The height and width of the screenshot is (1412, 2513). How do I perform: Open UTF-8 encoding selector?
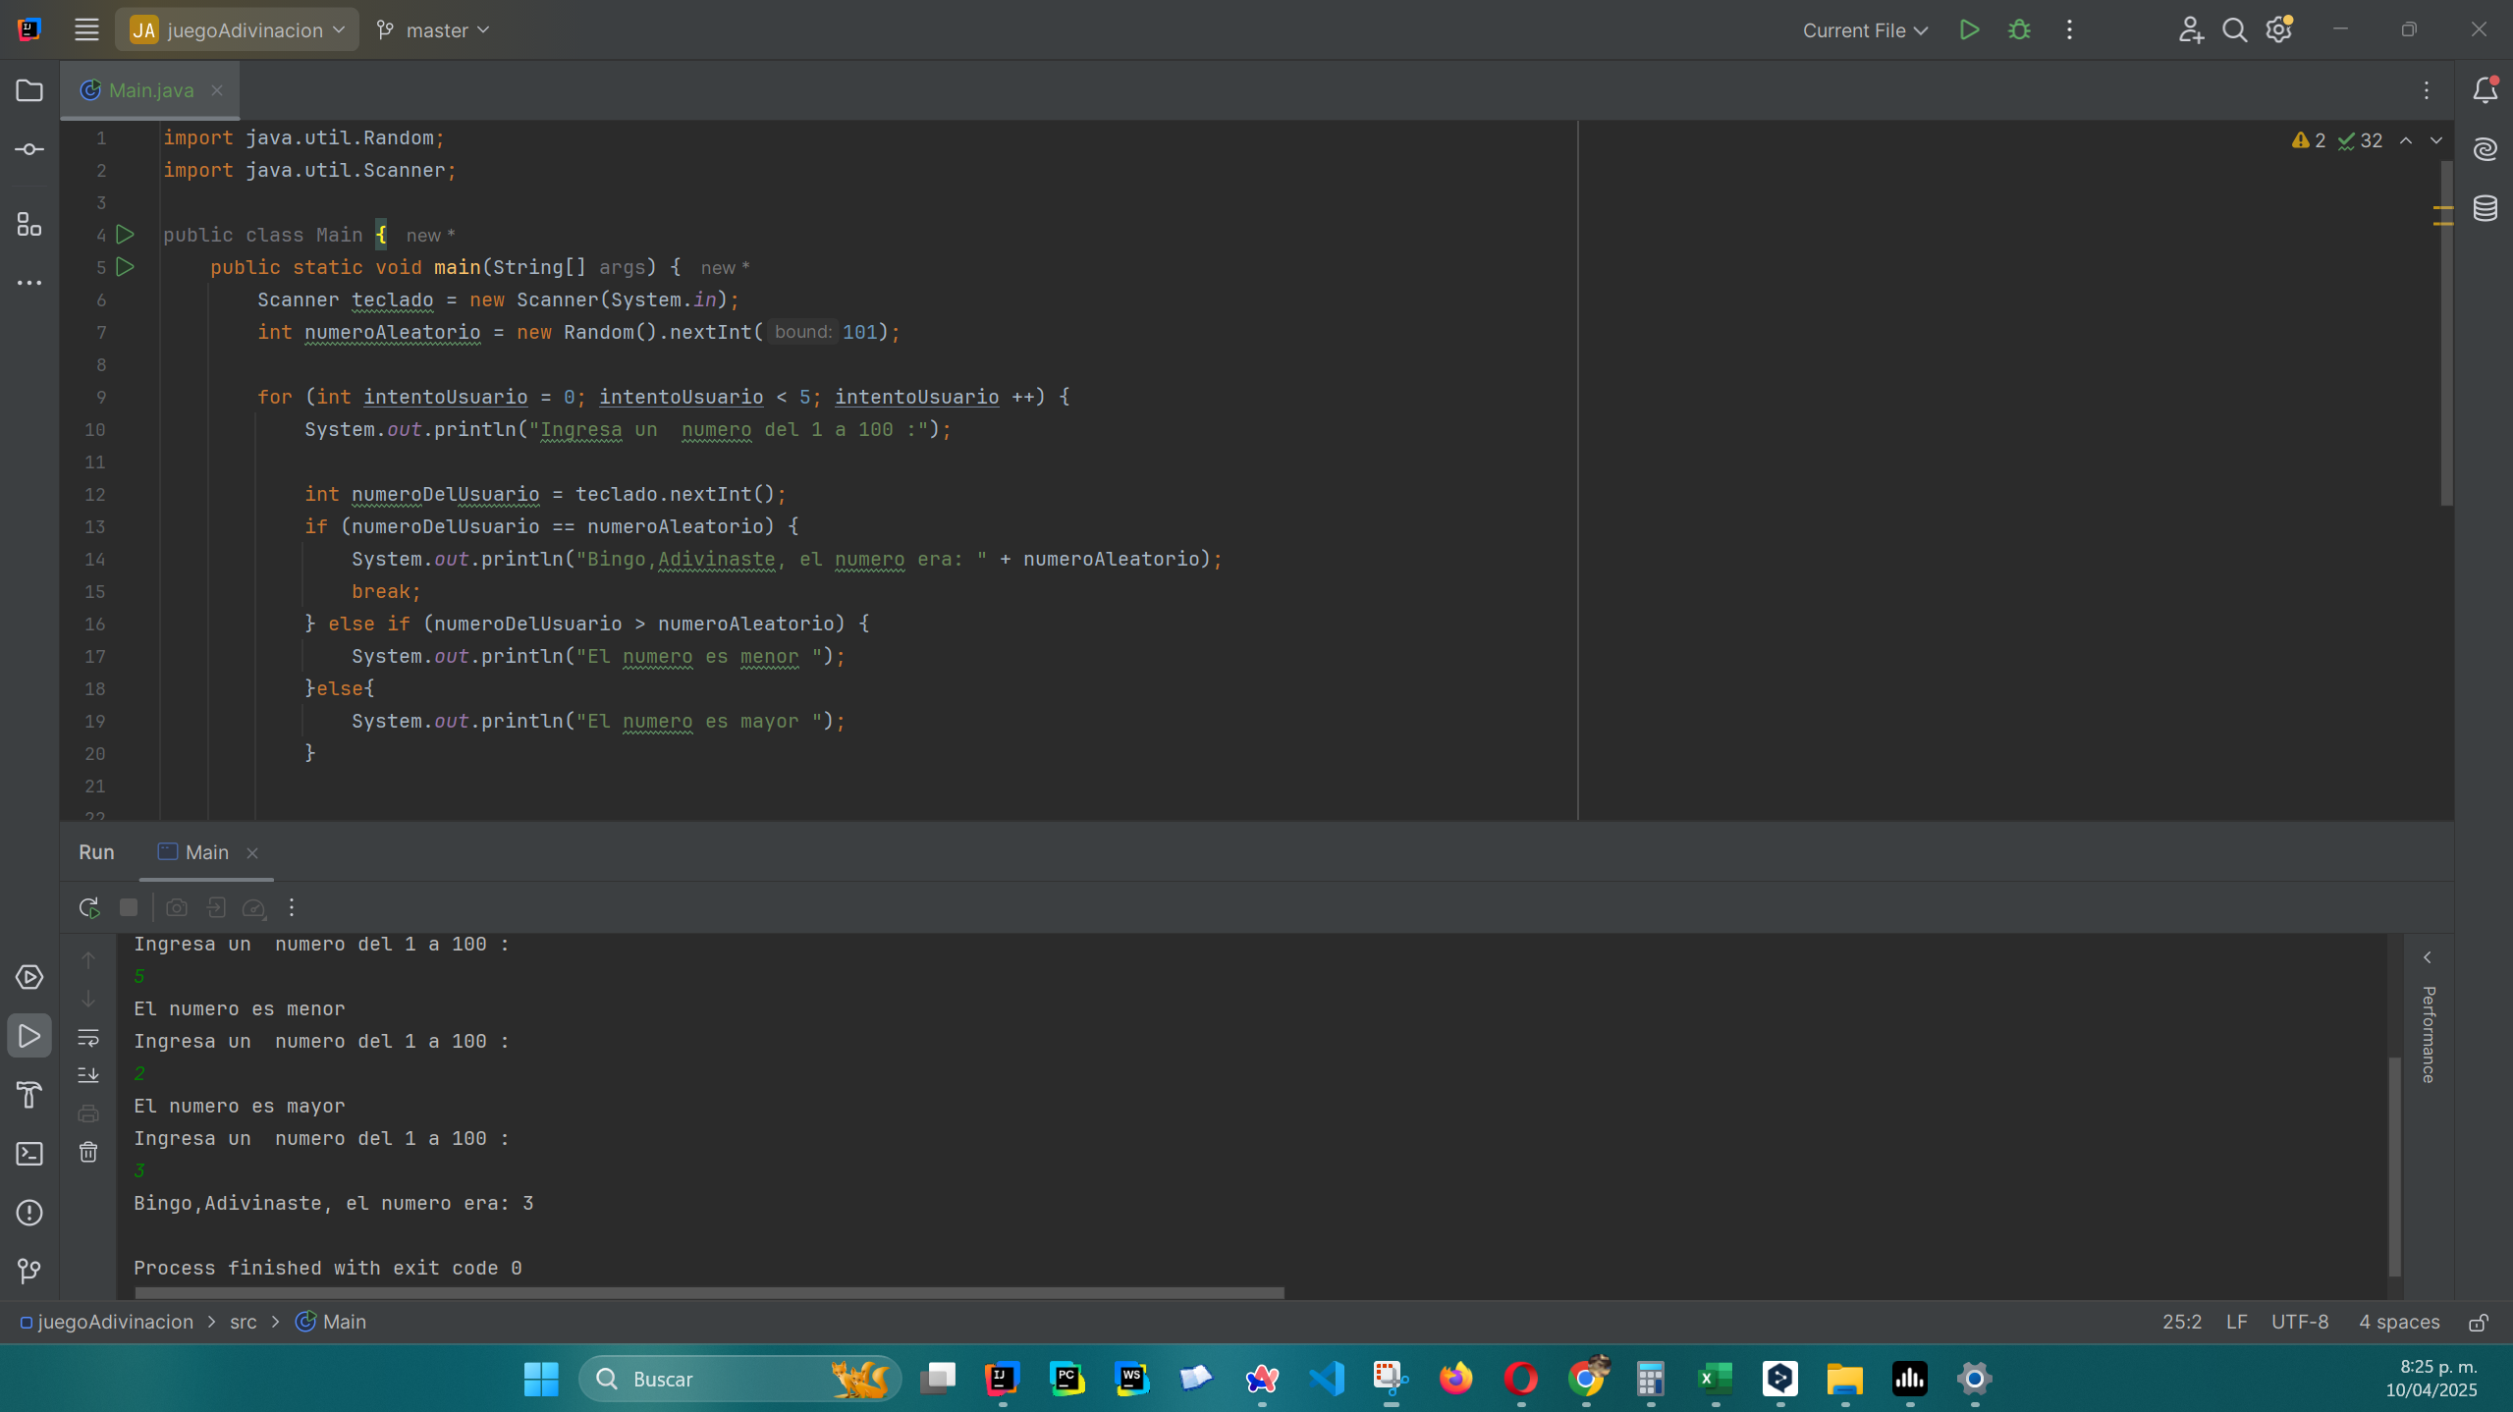click(2299, 1323)
